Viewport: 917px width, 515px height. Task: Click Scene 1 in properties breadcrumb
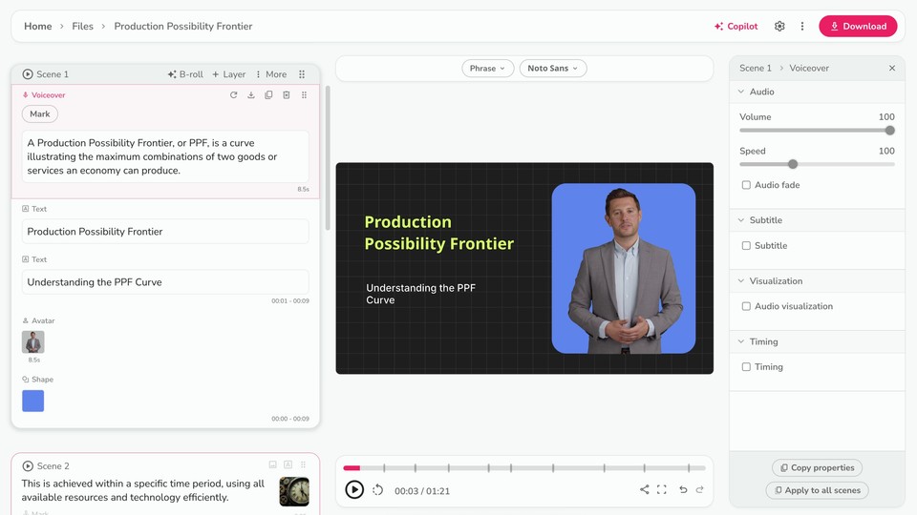pyautogui.click(x=755, y=69)
